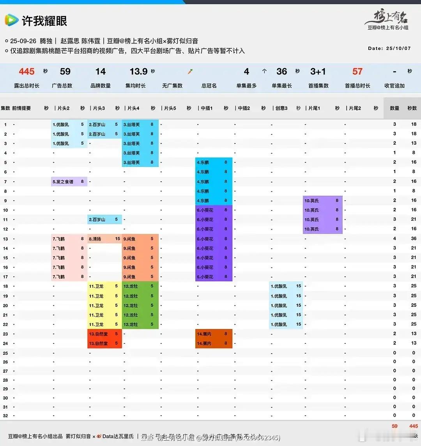Click the 秒数 column header
This screenshot has height=446, width=421.
pos(412,108)
